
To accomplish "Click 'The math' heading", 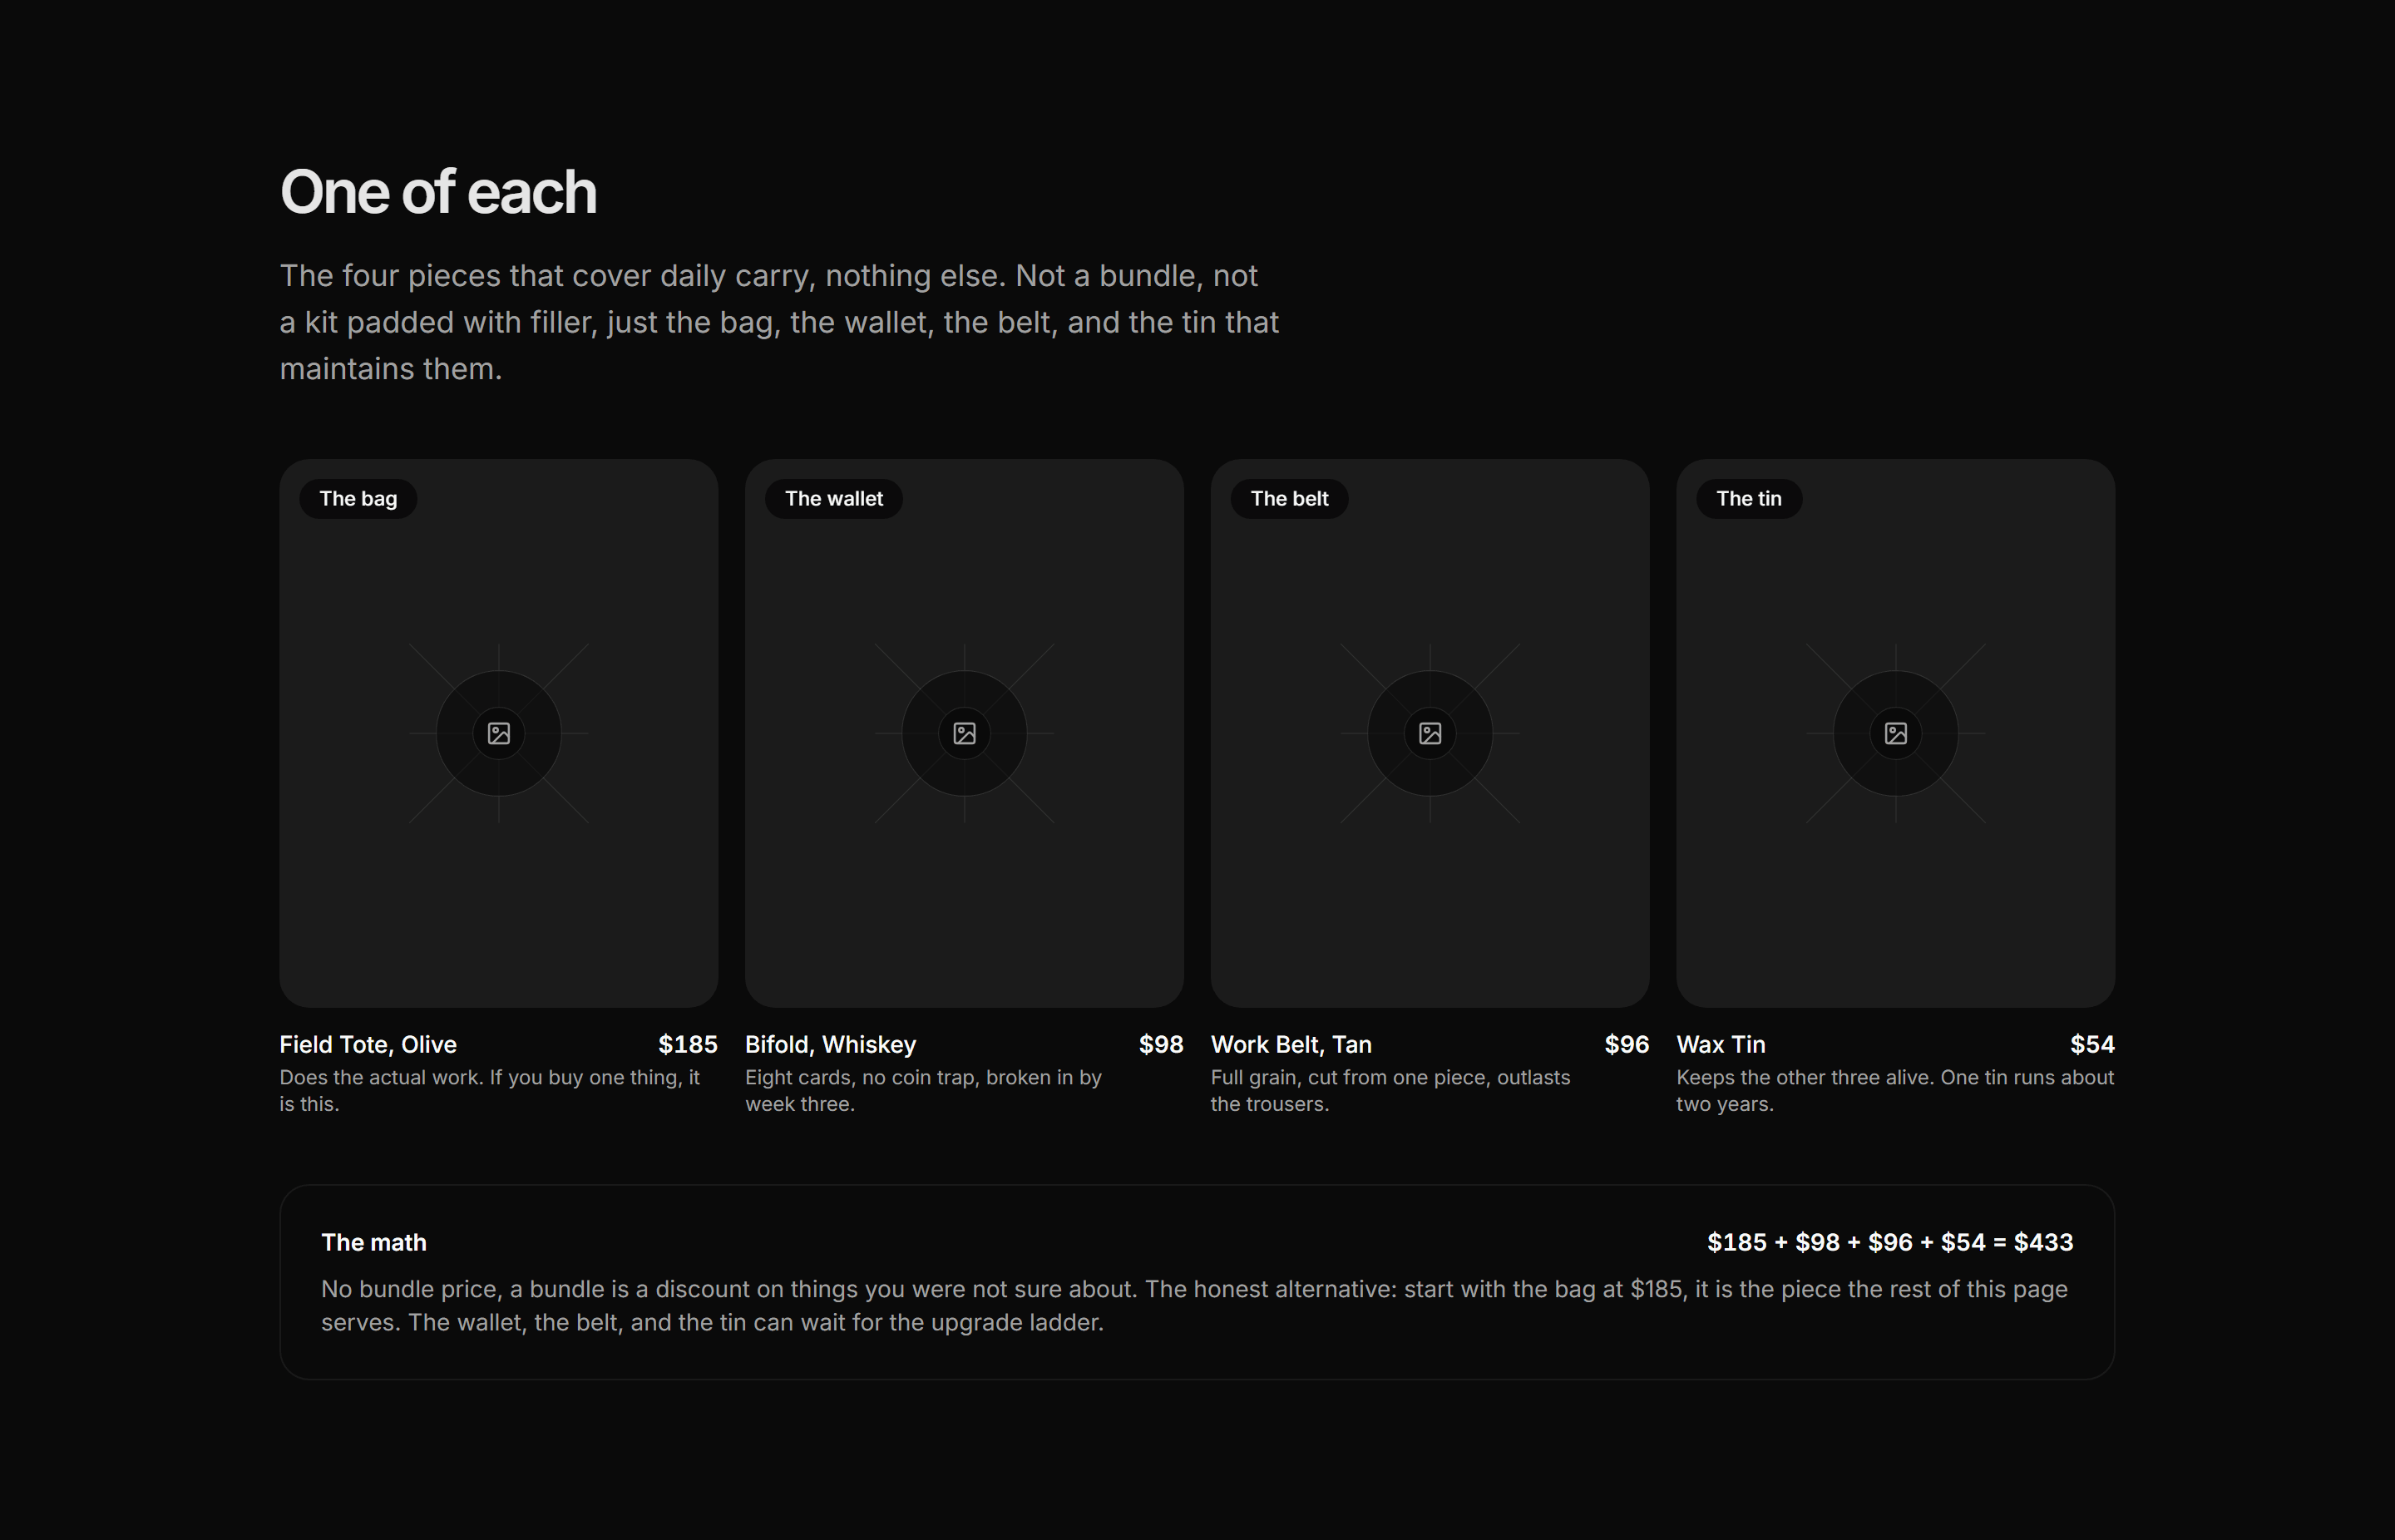I will (x=373, y=1242).
